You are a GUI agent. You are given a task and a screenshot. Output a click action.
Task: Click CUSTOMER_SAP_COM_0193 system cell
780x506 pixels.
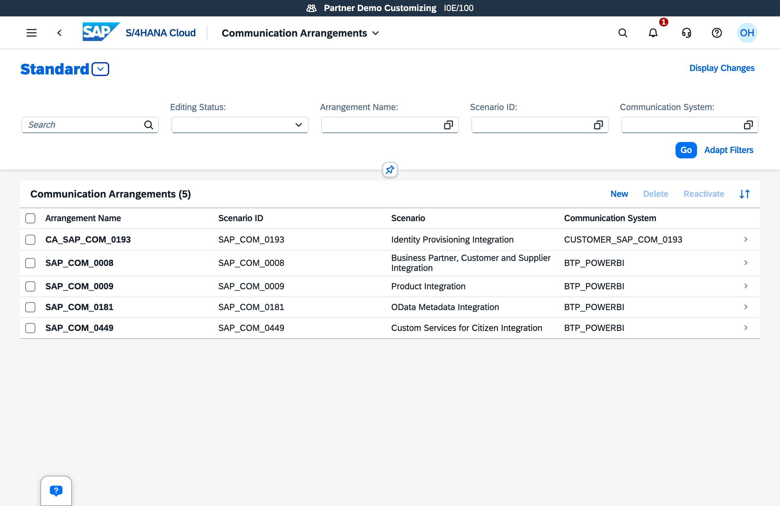[x=623, y=240]
